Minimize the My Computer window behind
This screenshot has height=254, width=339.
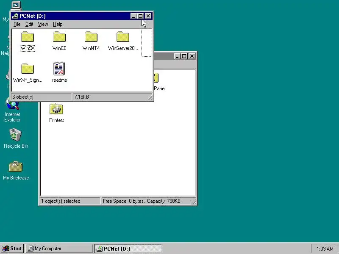tap(177, 56)
